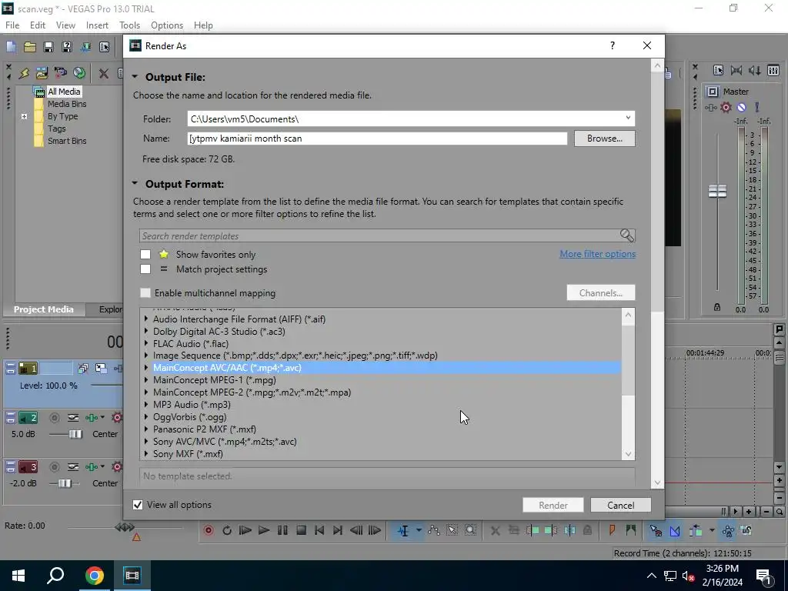The height and width of the screenshot is (591, 788).
Task: Open the Mixing Console icon in Master Bus
Action: (x=773, y=70)
